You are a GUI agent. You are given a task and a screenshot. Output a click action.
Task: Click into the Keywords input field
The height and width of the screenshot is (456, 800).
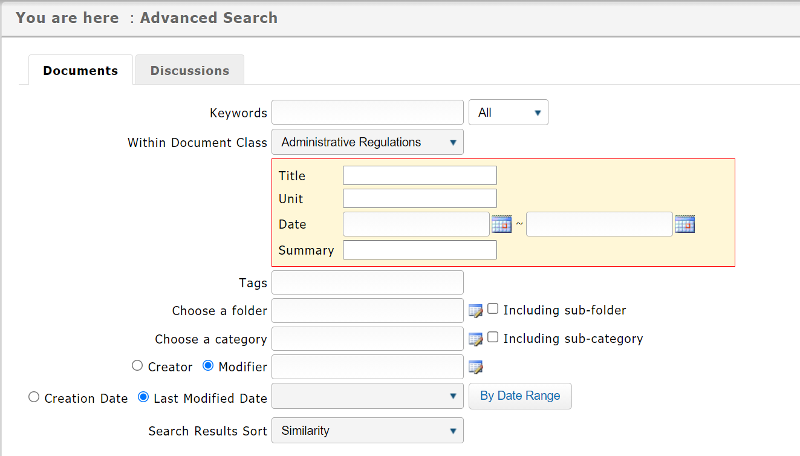[x=367, y=112]
